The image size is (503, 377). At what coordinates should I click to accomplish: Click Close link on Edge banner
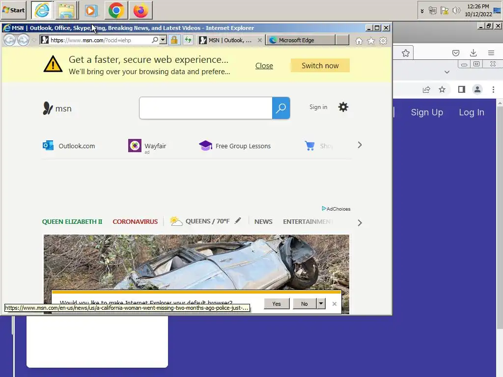click(264, 66)
